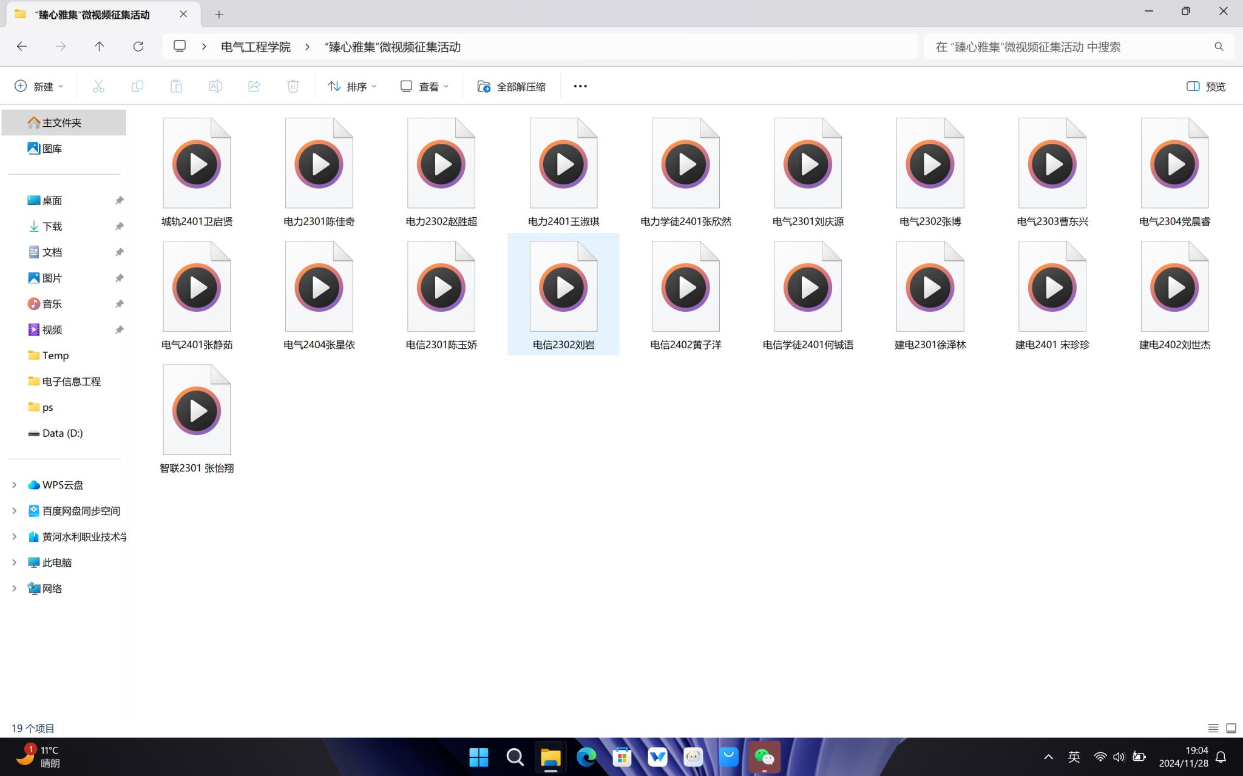Click 全部解压缩 extract all button

(511, 86)
